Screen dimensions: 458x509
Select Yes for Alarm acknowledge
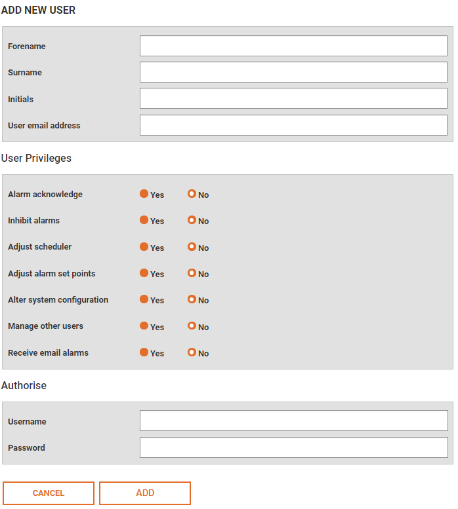coord(144,194)
